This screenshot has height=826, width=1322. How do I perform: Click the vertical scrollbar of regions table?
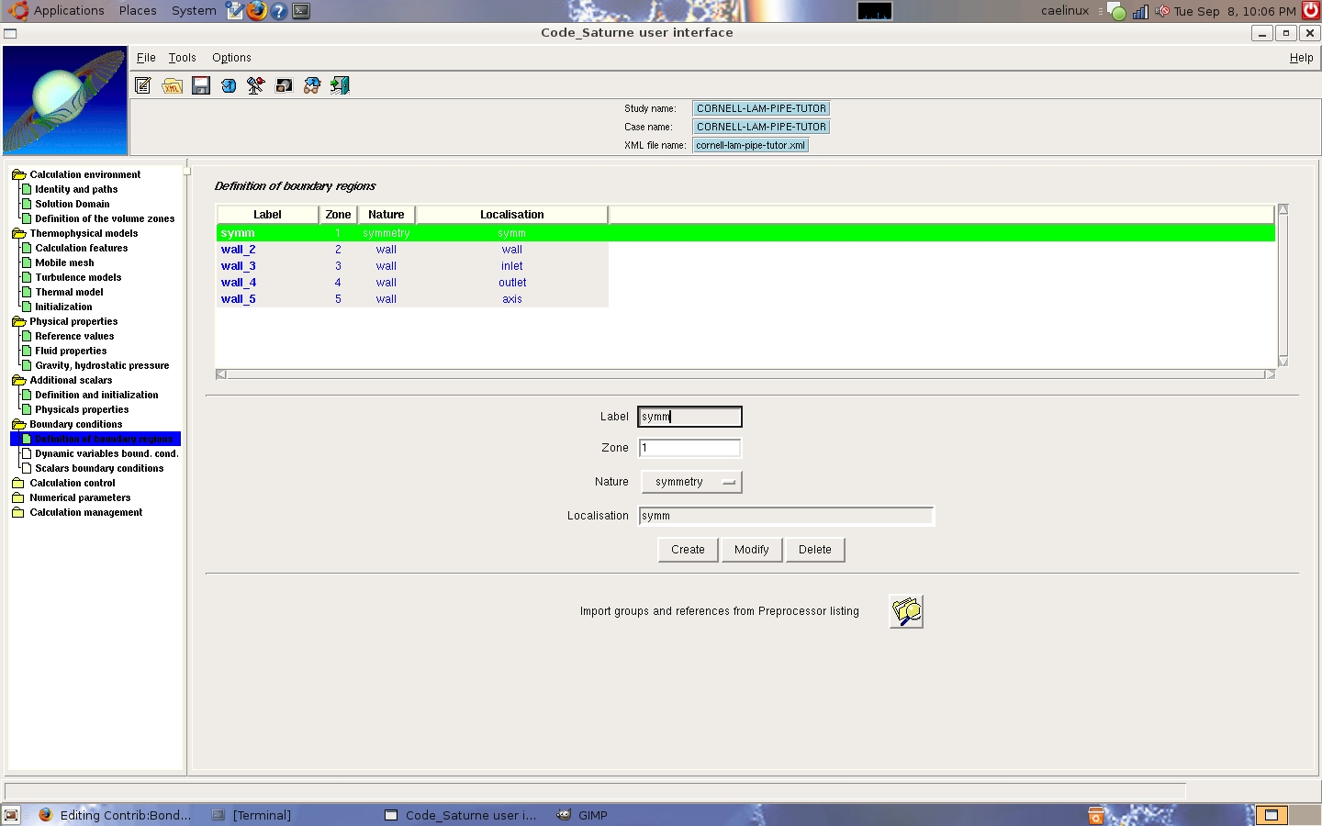coord(1283,285)
